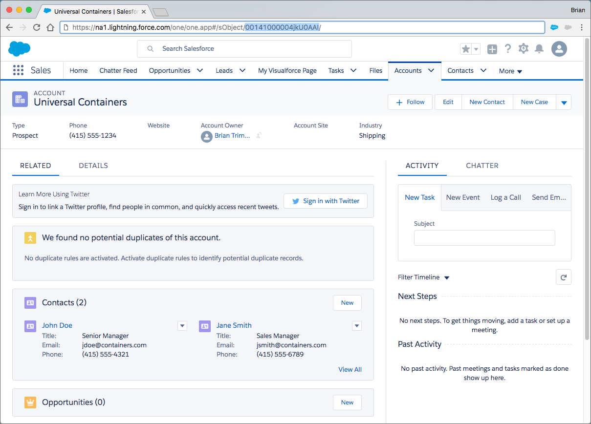Select the Send Email activity tab
The height and width of the screenshot is (424, 591).
point(549,197)
